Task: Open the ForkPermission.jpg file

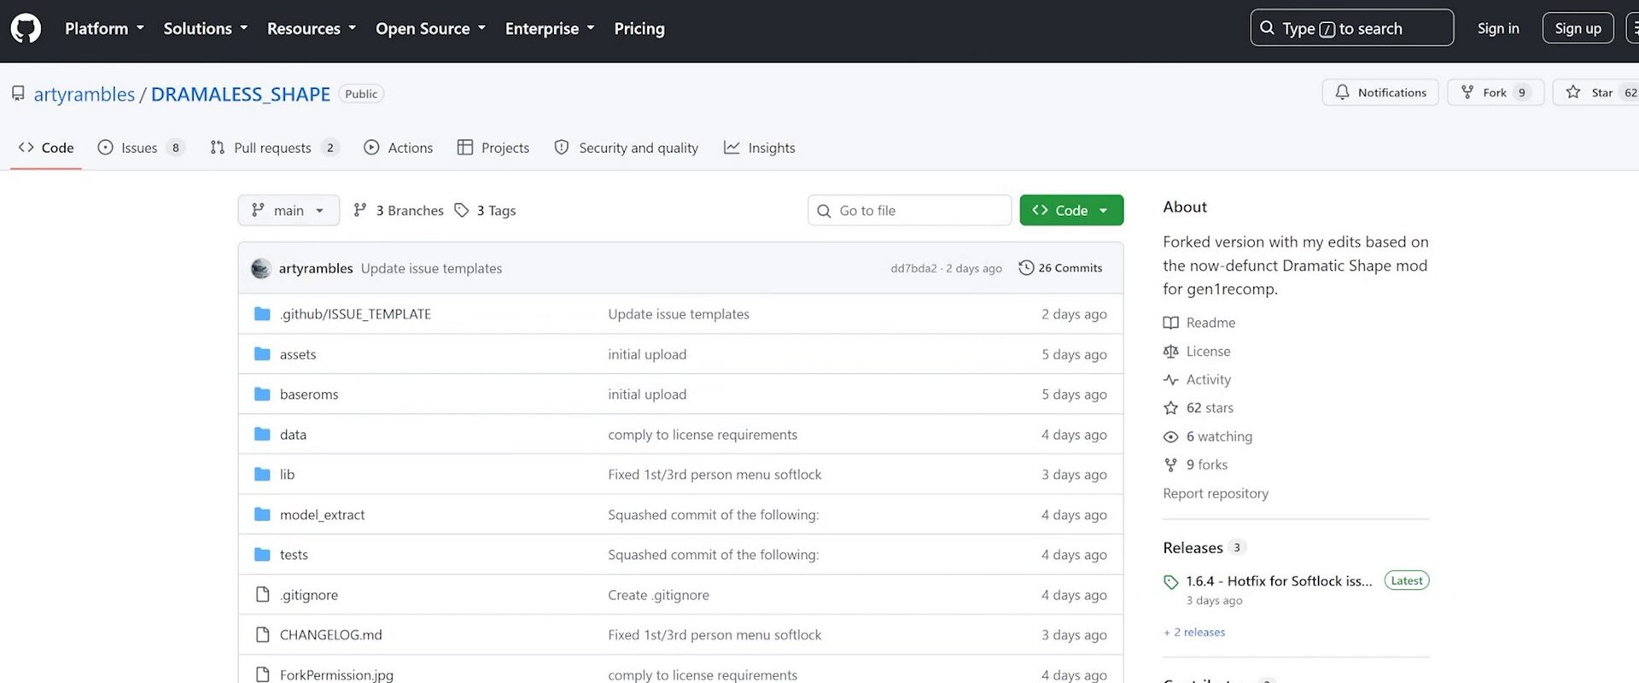Action: tap(336, 674)
